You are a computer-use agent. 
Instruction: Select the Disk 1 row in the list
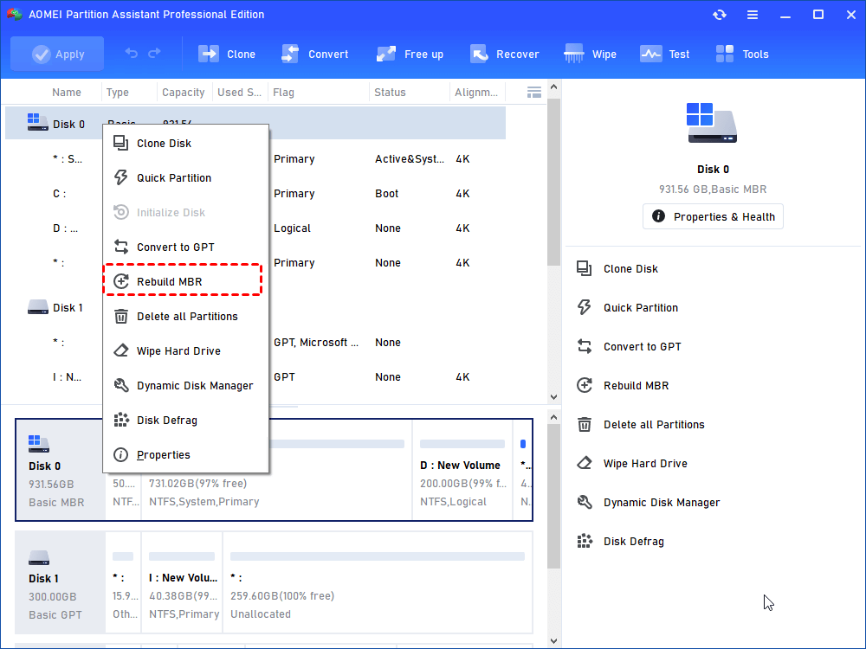[255, 307]
